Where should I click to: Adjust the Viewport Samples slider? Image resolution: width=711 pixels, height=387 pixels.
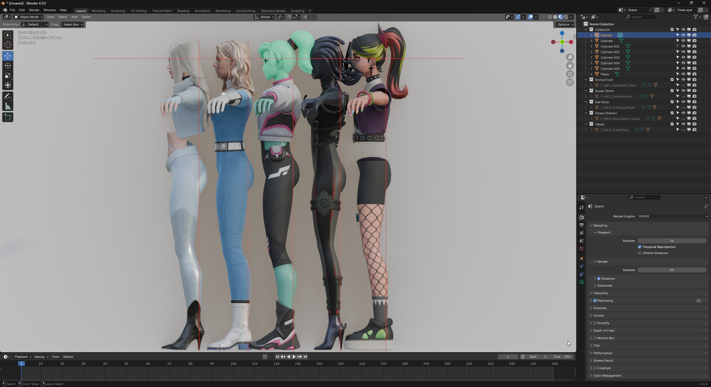click(672, 241)
